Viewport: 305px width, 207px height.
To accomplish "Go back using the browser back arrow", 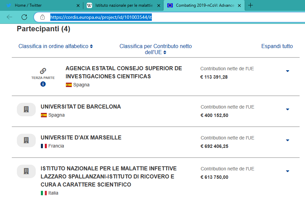I will [x=9, y=17].
